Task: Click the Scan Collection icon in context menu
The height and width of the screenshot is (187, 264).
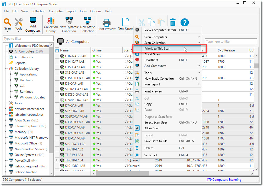Action: (137, 43)
